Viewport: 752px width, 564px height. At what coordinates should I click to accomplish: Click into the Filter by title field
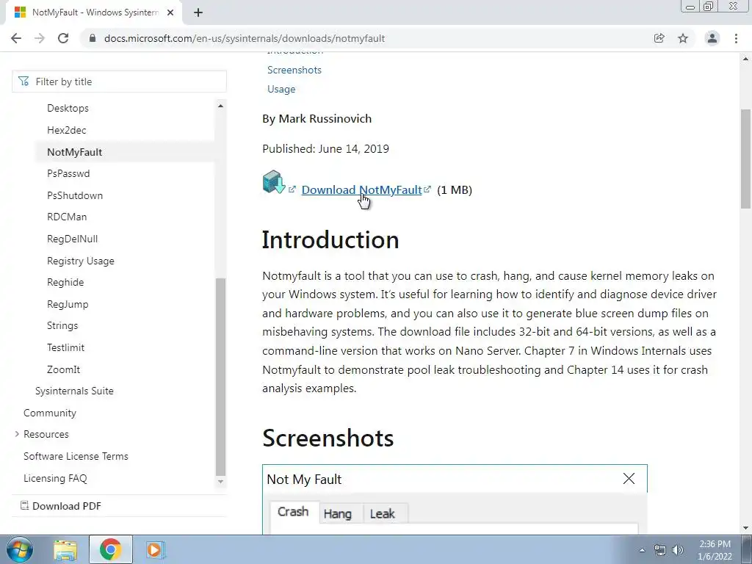[x=119, y=82]
